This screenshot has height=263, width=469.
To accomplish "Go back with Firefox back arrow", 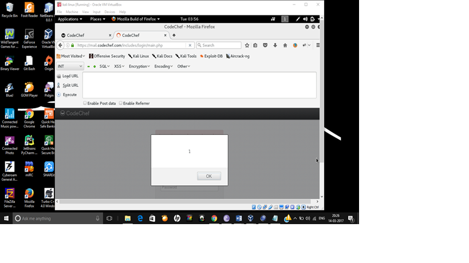I will pyautogui.click(x=61, y=45).
